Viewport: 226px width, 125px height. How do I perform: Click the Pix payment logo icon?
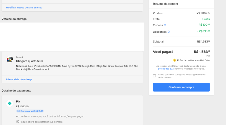[10, 103]
